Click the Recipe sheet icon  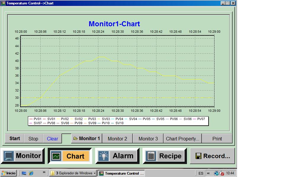click(x=151, y=156)
